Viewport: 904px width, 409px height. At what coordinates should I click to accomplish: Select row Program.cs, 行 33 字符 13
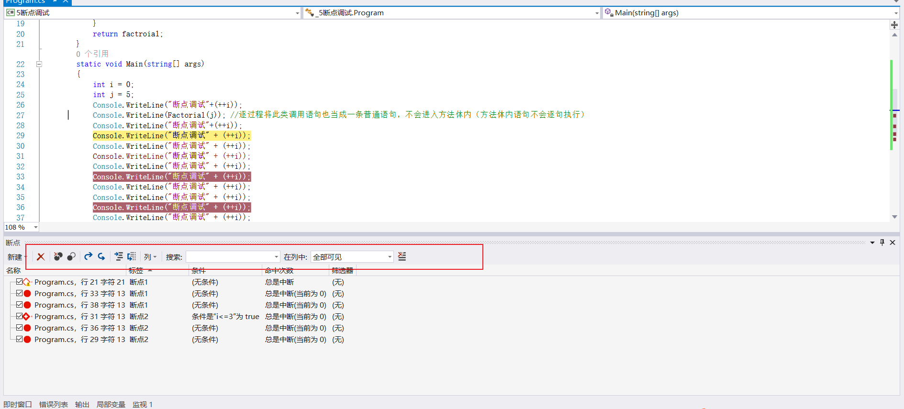79,294
